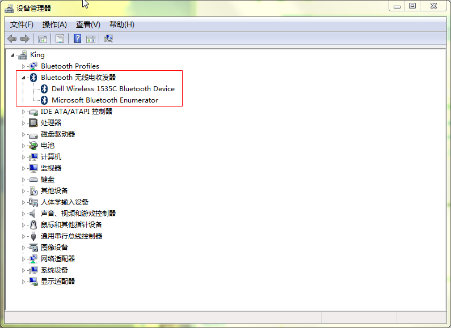The image size is (451, 328).
Task: Click the Dell Wireless 1535C Bluetooth icon
Action: click(44, 89)
